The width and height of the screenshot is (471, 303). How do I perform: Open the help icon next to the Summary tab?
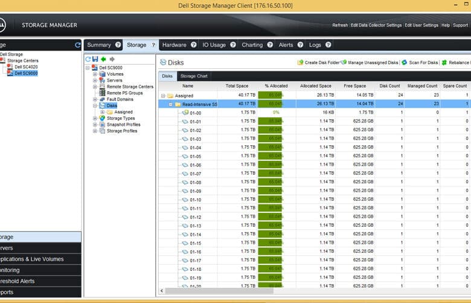coord(118,45)
